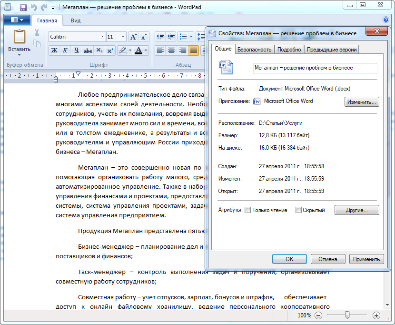Enable the 'Только чтение' checkbox
Screen dimensions: 395x325
[x=247, y=210]
